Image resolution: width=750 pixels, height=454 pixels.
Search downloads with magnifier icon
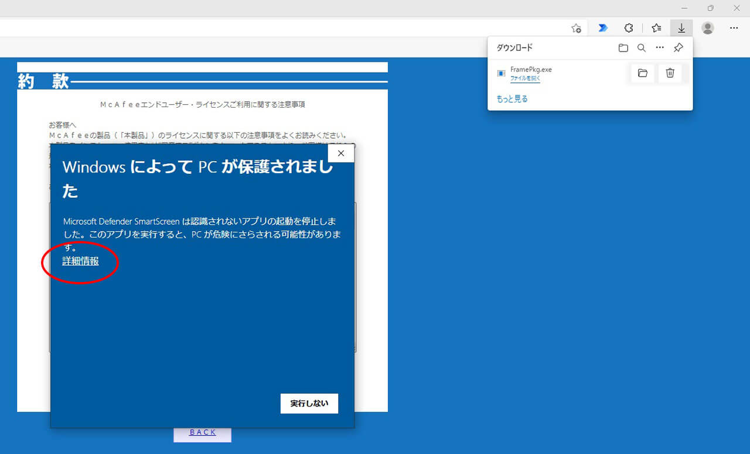[x=642, y=48]
